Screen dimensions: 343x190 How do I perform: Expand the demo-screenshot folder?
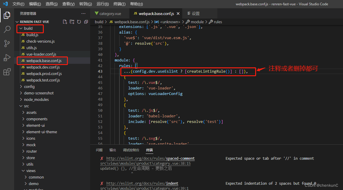pos(52,93)
